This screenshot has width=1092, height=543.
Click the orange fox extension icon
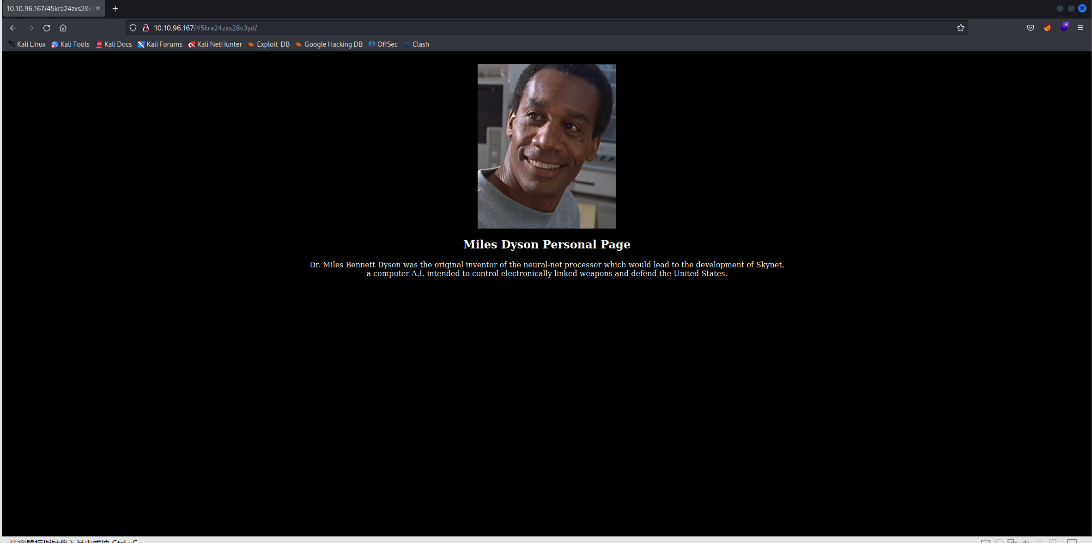click(1047, 28)
